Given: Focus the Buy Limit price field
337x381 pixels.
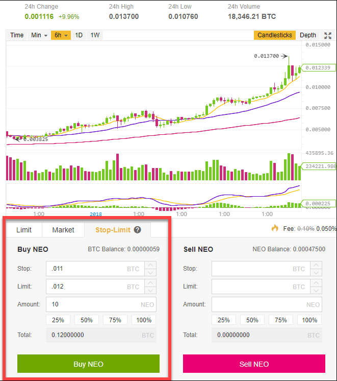Looking at the screenshot, I should (x=95, y=287).
